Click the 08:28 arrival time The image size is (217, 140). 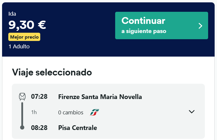[x=39, y=128]
